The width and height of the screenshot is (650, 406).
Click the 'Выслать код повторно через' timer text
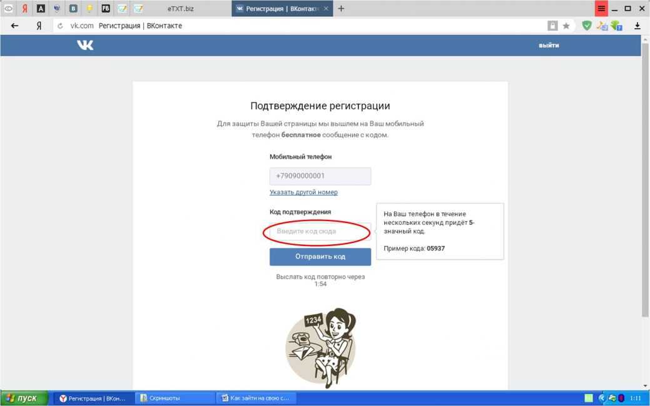(320, 280)
